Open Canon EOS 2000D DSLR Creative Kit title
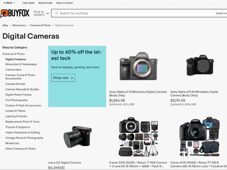Screen dimensions: 227x170 click(199, 164)
